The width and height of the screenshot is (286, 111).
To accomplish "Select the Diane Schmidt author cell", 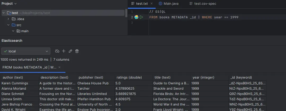I will (20, 94).
